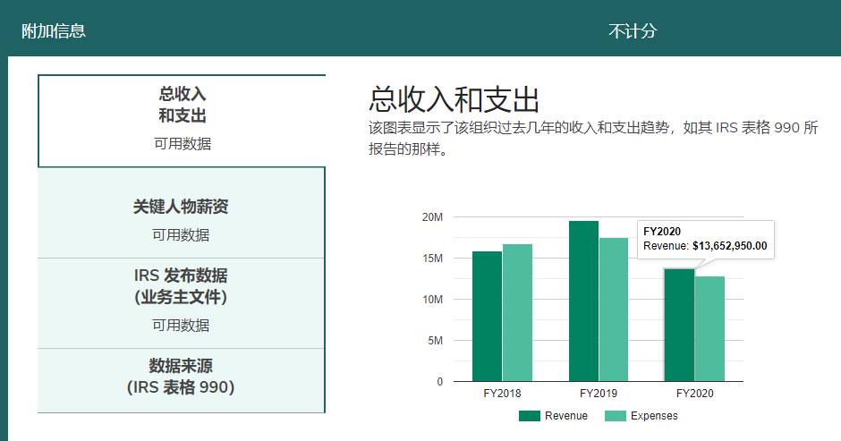Click the FY2018 x-axis label
Viewport: 841px width, 441px height.
[x=501, y=393]
